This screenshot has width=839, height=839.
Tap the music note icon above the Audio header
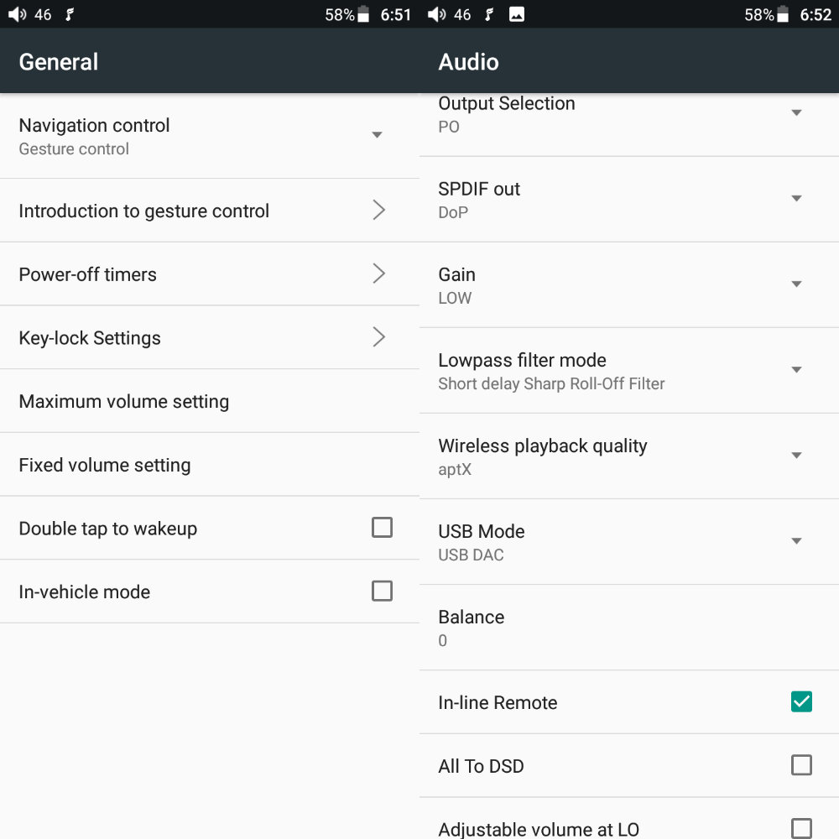pyautogui.click(x=489, y=14)
